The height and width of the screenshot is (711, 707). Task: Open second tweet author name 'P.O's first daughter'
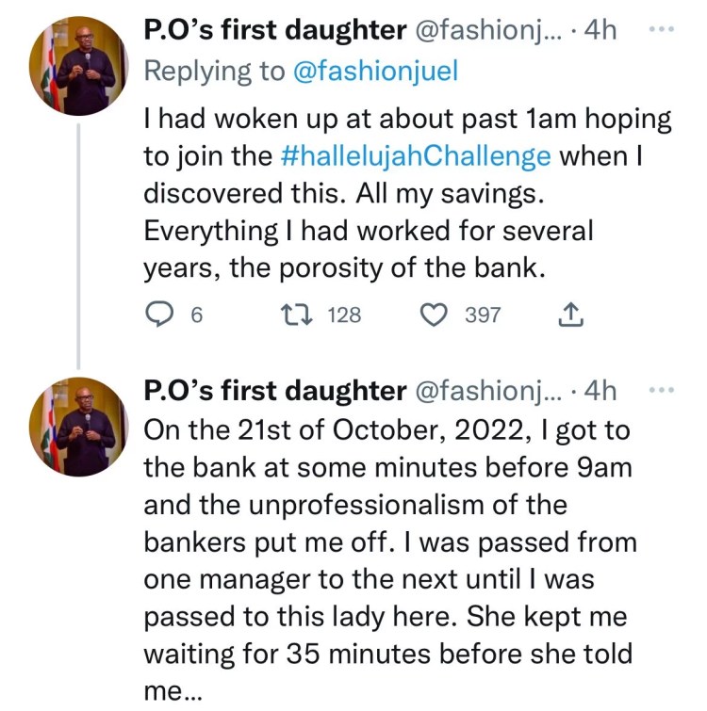pos(274,392)
